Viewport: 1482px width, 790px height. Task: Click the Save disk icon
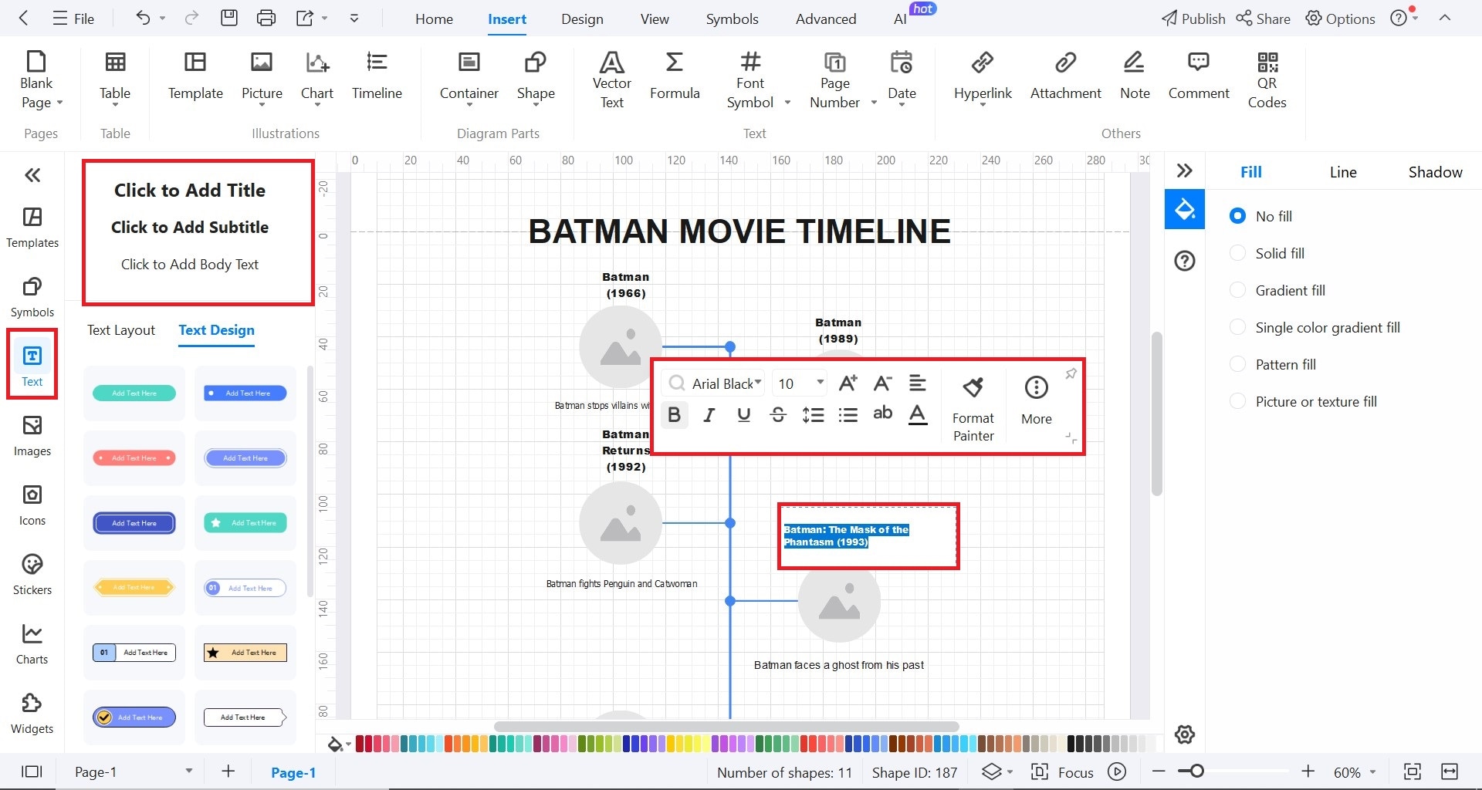point(229,18)
